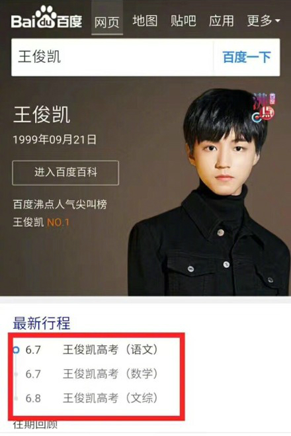Open the 王俊凯高考（数学） schedule entry
This screenshot has width=291, height=436.
point(110,374)
